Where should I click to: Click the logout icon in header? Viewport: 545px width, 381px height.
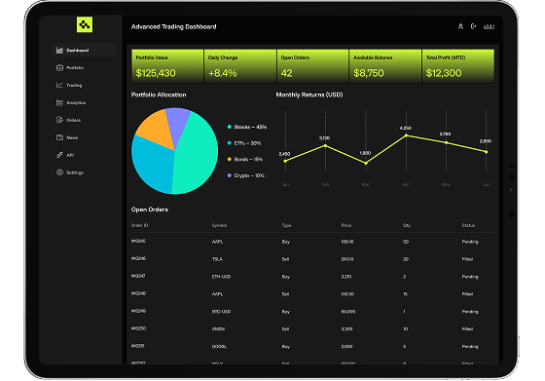click(473, 26)
